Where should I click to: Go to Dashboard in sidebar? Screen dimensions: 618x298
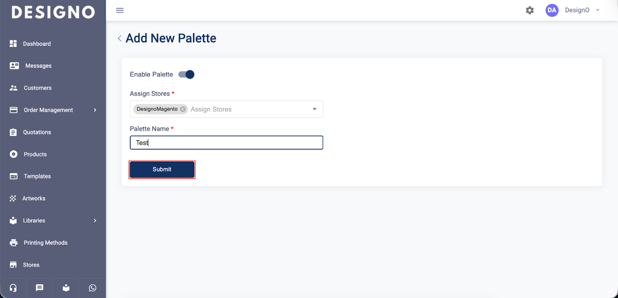[x=37, y=44]
